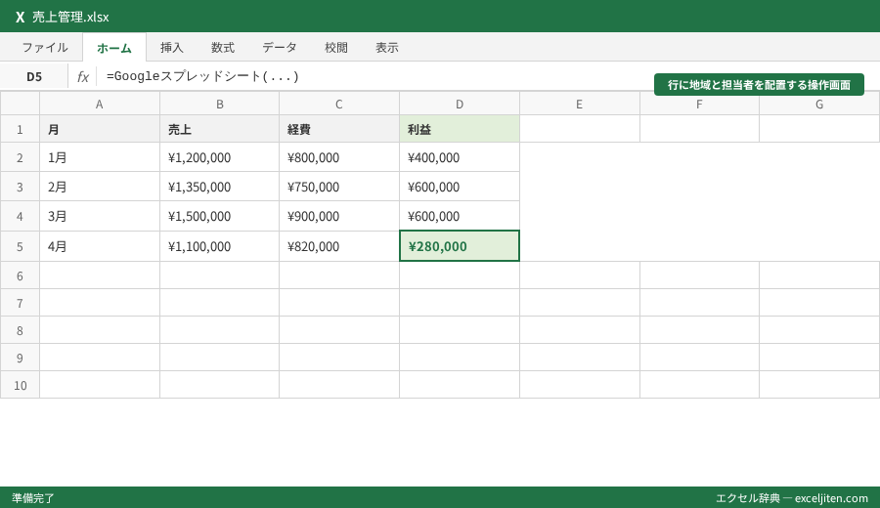This screenshot has width=880, height=508.
Task: Click the 行に地域と担当者を配置する操作画面 label
Action: [759, 85]
